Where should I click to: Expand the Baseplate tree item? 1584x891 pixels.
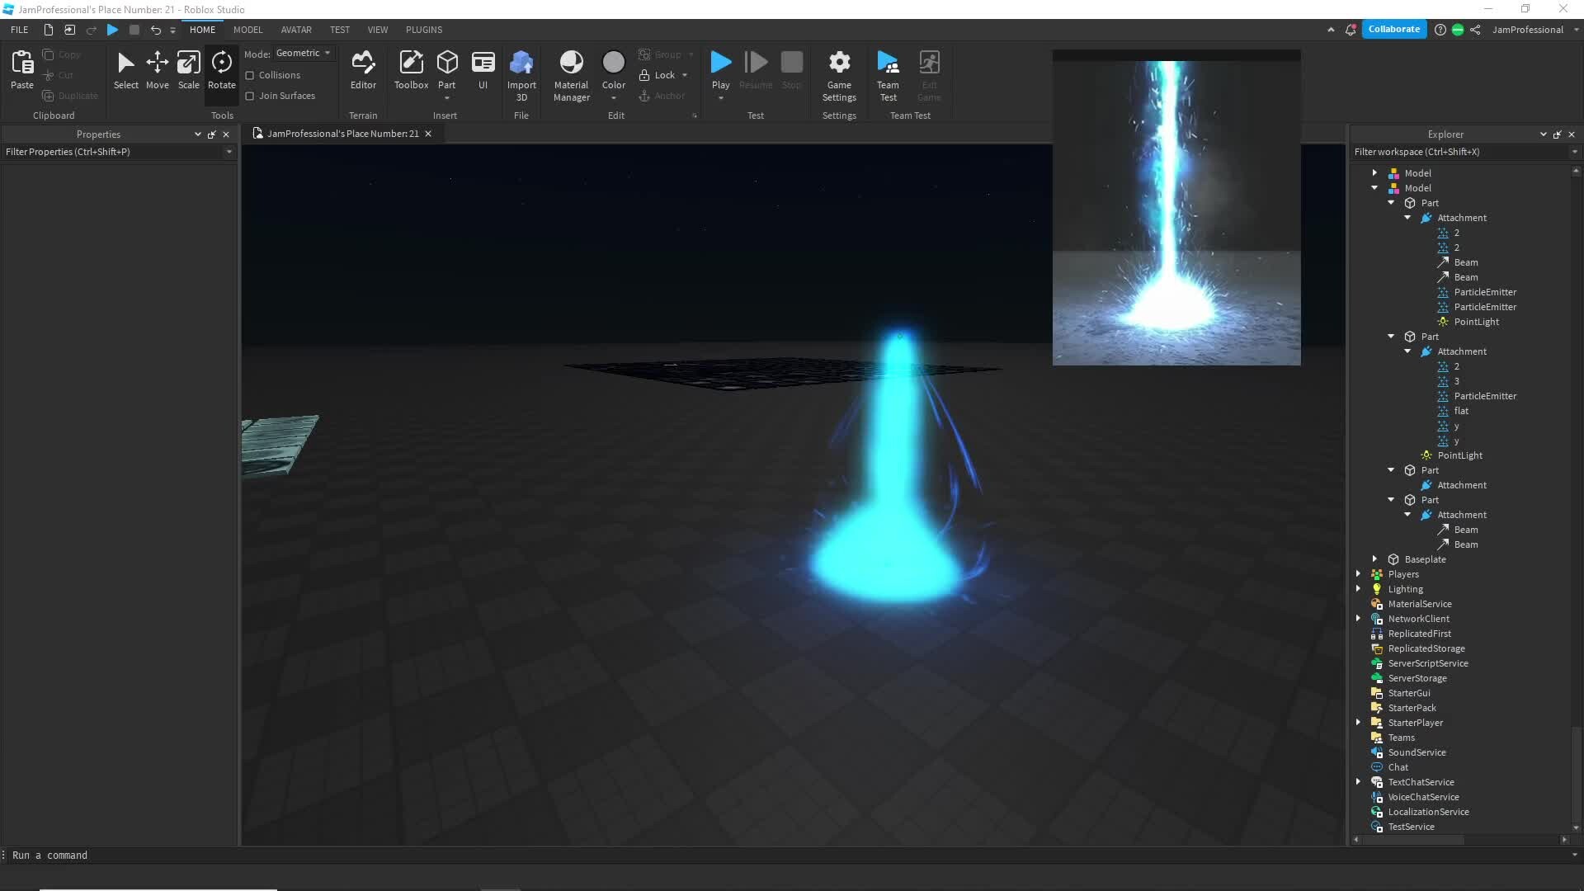(x=1374, y=559)
